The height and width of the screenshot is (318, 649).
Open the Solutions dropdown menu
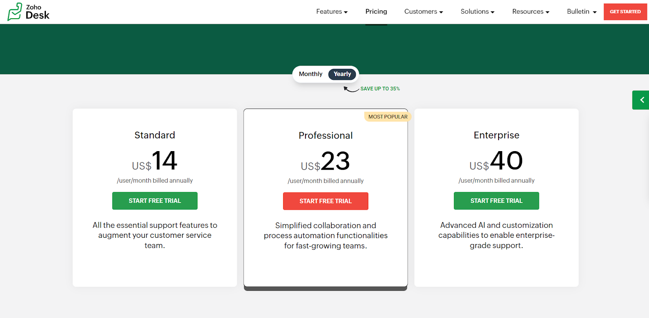pyautogui.click(x=477, y=12)
